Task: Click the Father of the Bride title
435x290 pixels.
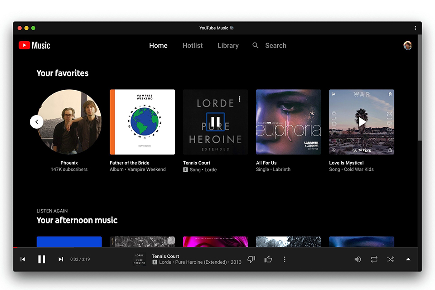Action: pyautogui.click(x=130, y=163)
